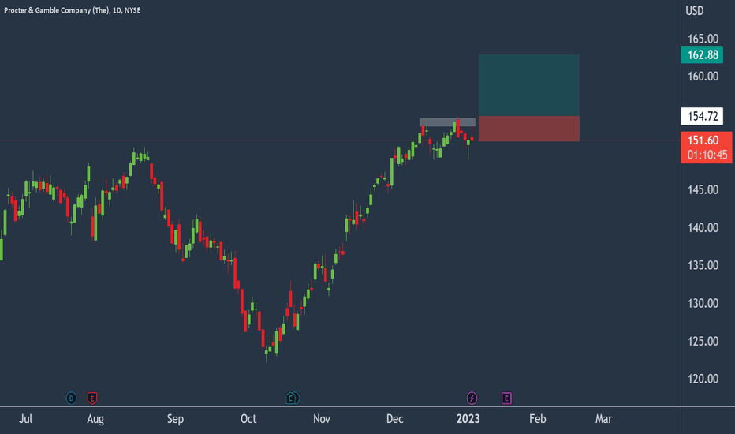Click the purple upcoming earnings 'E' icon
Image resolution: width=735 pixels, height=434 pixels.
[506, 398]
